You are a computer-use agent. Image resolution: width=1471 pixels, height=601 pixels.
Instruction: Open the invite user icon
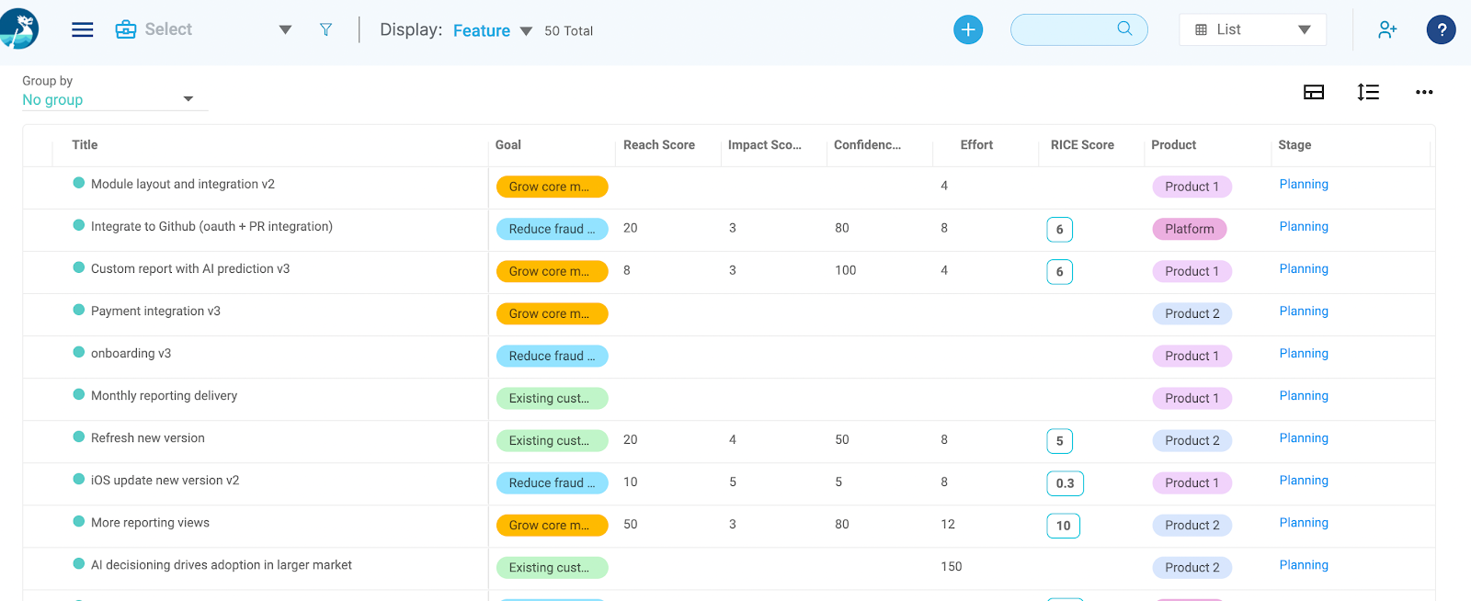(1387, 29)
